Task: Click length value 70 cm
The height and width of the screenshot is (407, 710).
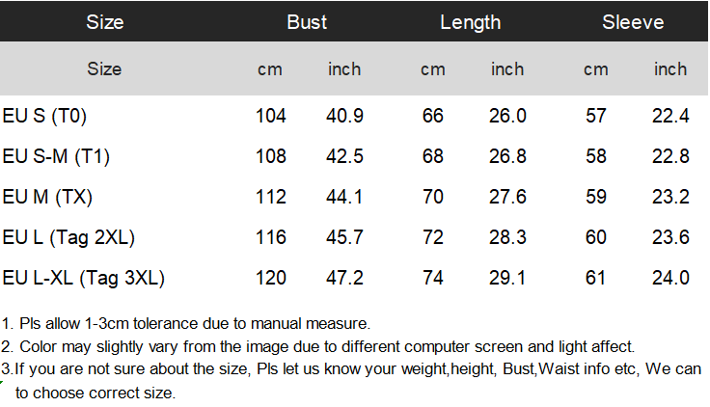Action: click(433, 197)
